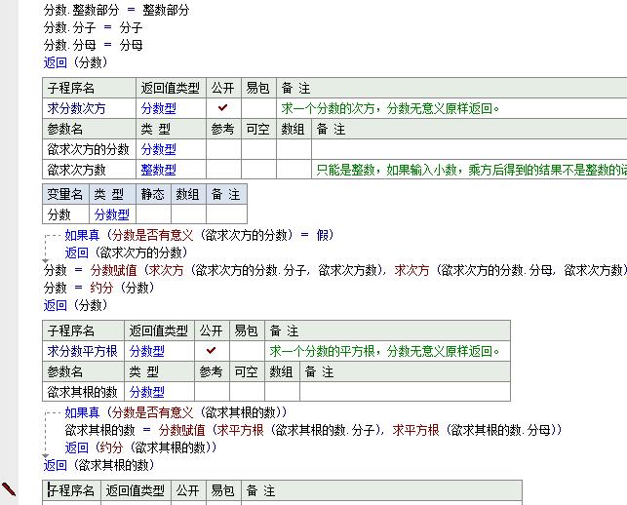Toggle 公开 checkmark for 求分数平方根
Image resolution: width=627 pixels, height=505 pixels.
pyautogui.click(x=212, y=351)
